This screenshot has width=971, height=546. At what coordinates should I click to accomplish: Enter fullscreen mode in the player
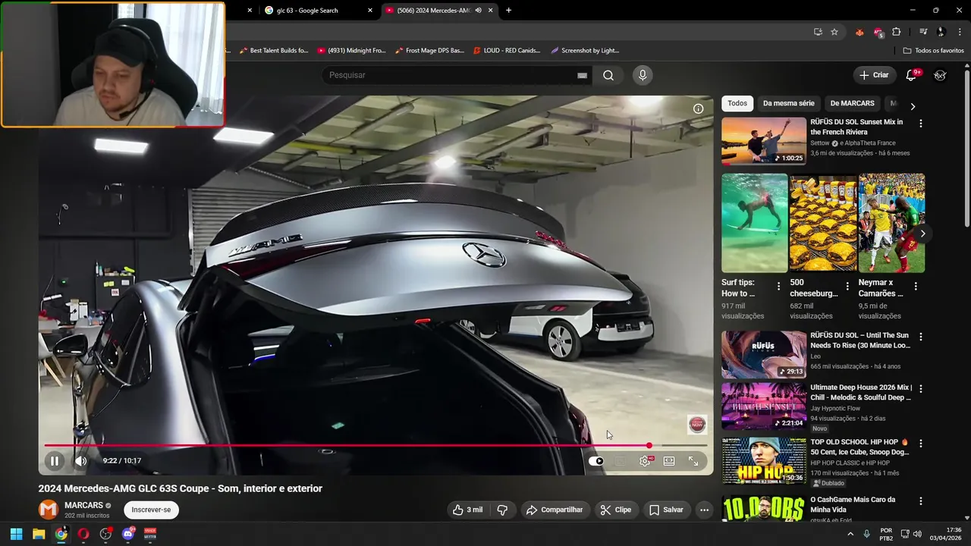point(693,461)
